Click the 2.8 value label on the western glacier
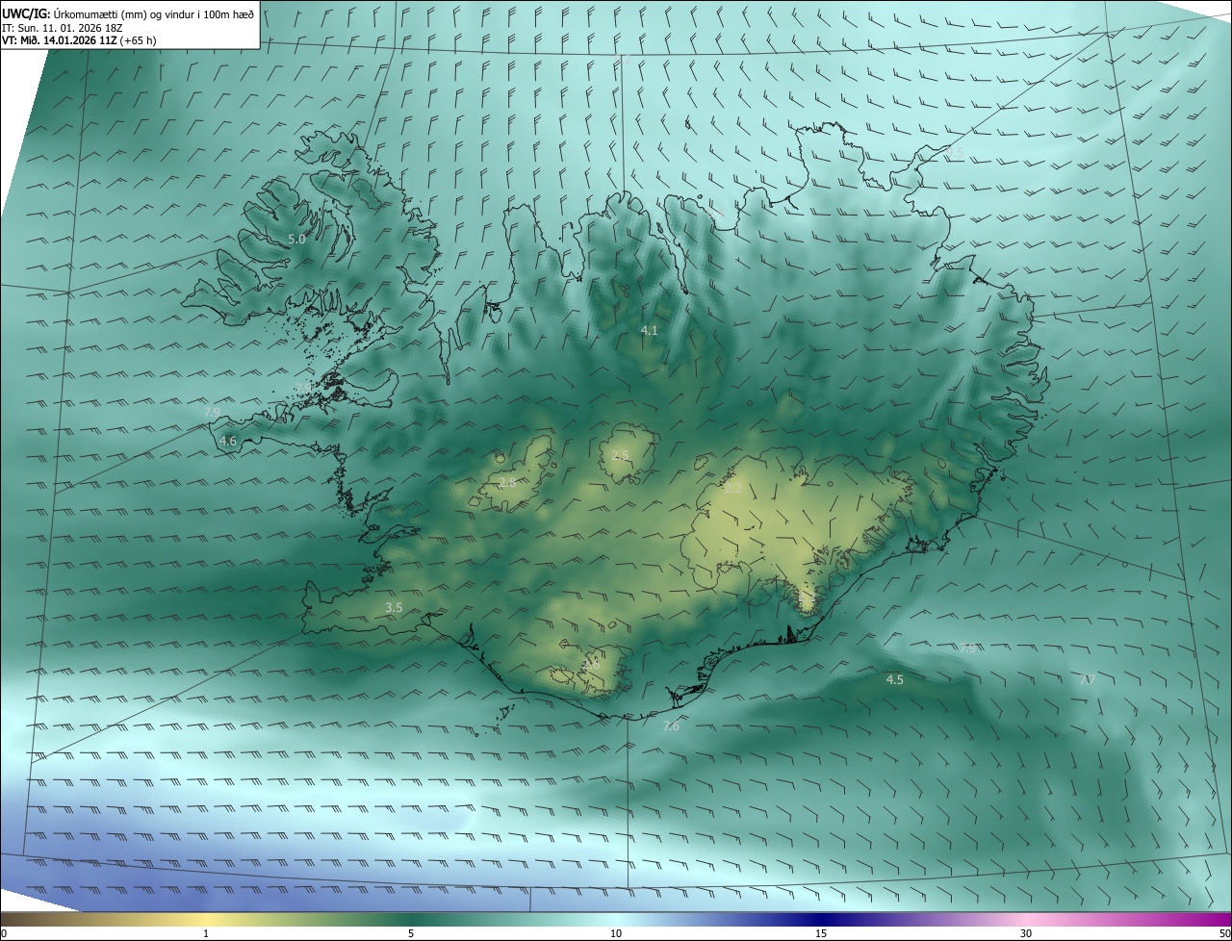 (507, 482)
